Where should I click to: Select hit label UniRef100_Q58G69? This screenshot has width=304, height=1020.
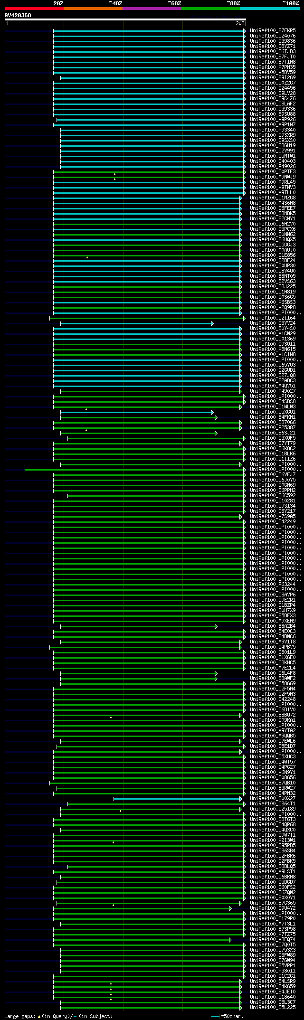(273, 684)
